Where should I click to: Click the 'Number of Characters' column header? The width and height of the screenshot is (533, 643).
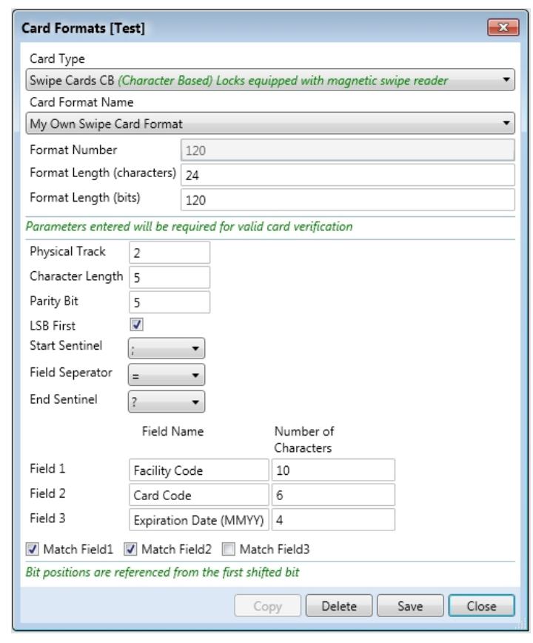pos(304,439)
